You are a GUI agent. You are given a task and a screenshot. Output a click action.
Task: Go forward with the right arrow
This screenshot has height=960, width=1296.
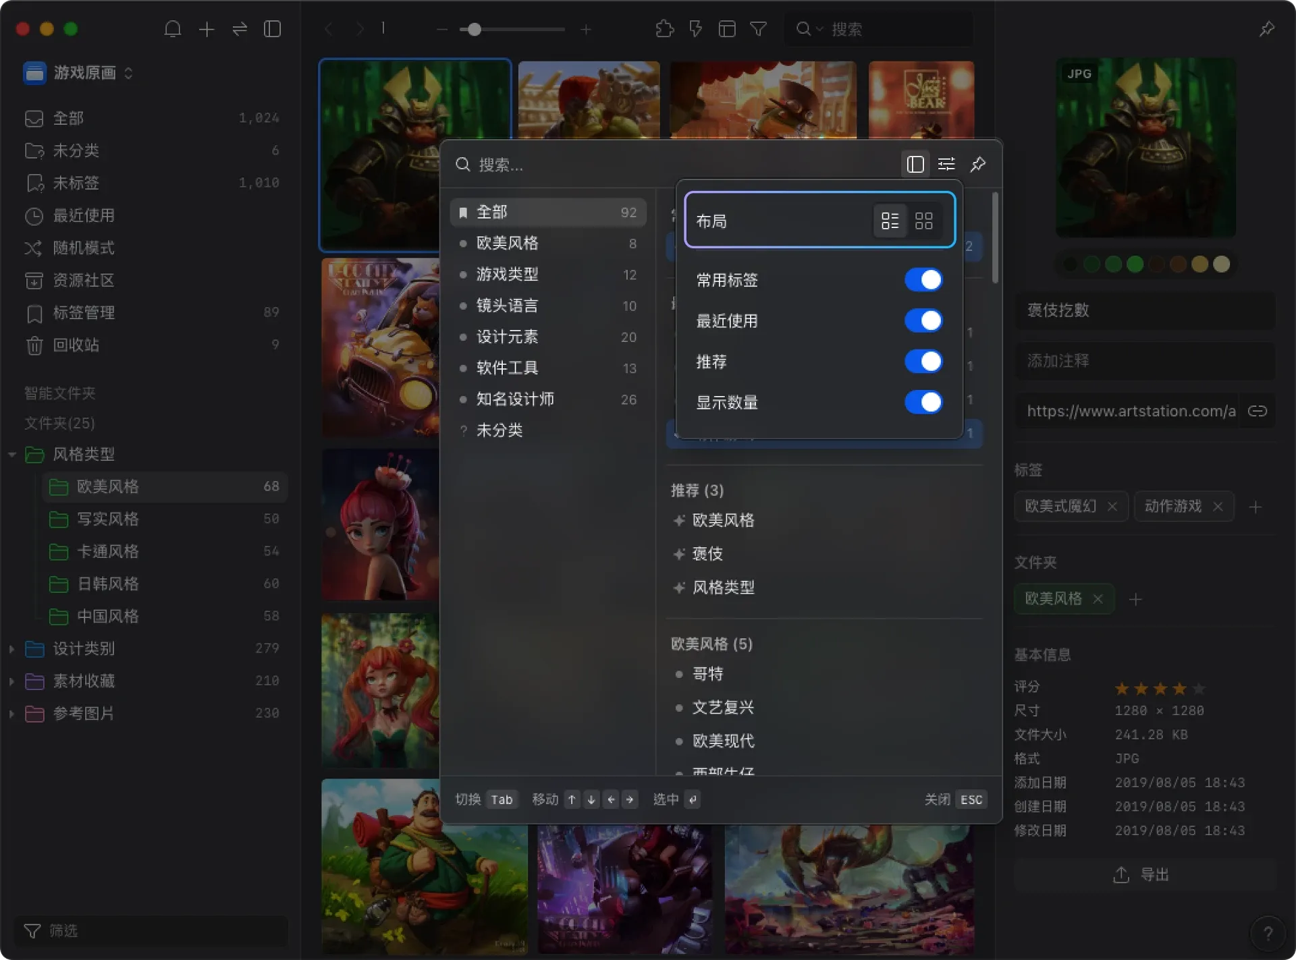(360, 29)
